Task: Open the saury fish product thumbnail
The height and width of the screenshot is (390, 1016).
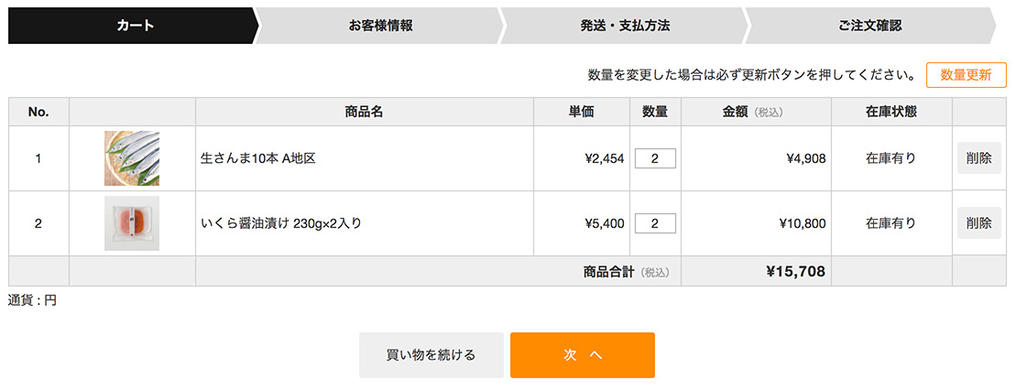Action: [x=132, y=158]
